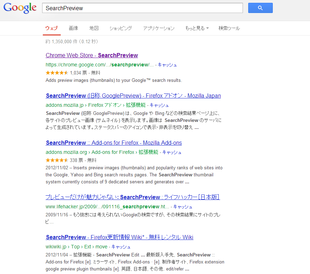This screenshot has height=274, width=310.
Task: Open 検索ツール options
Action: point(229,28)
